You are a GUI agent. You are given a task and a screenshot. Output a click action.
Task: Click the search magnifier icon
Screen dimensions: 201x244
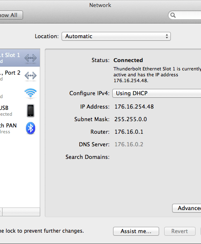pos(173,15)
